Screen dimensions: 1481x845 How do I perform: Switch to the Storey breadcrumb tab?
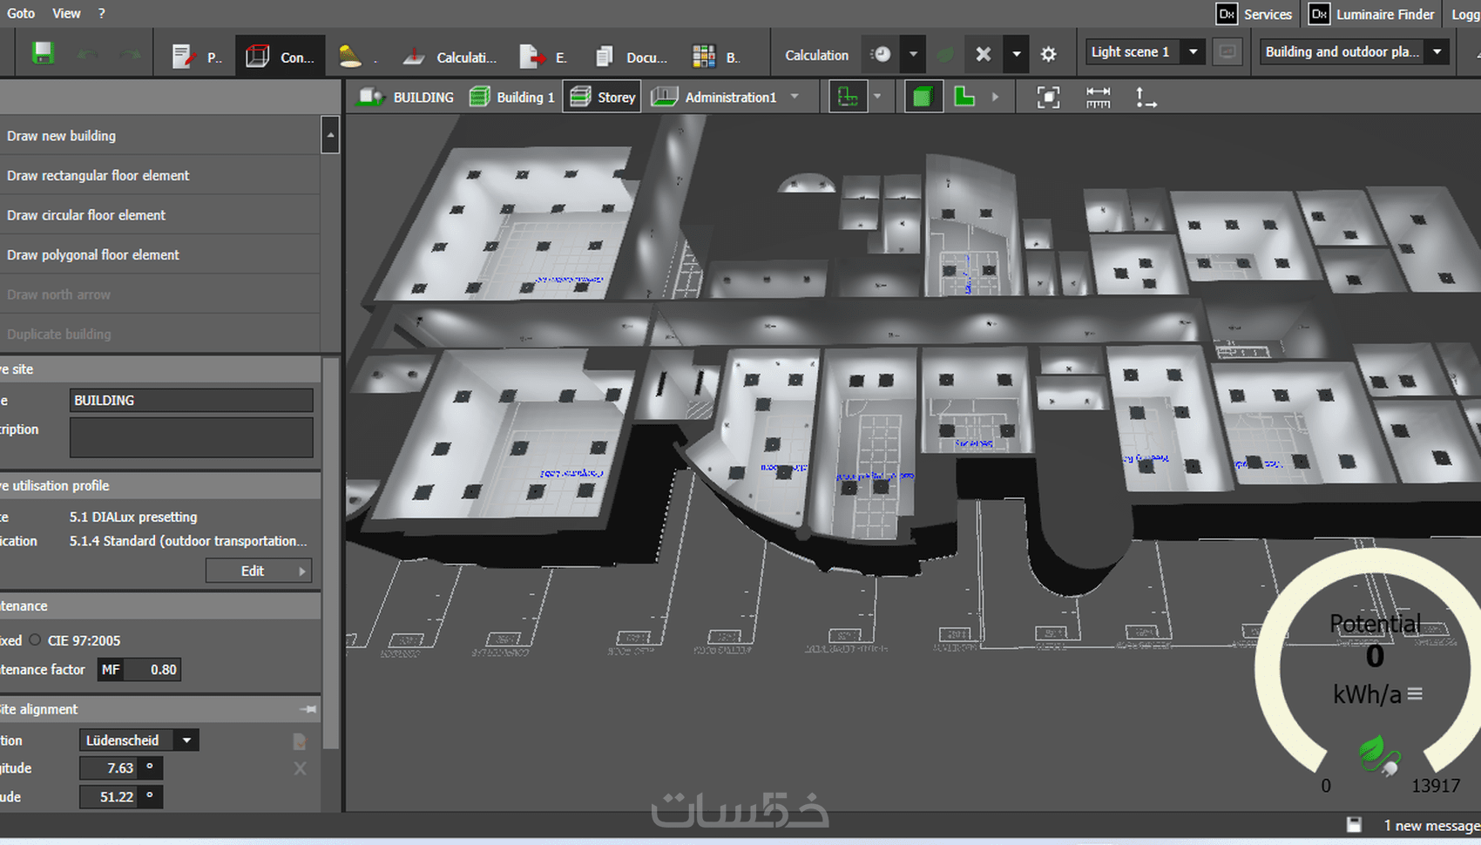coord(603,97)
